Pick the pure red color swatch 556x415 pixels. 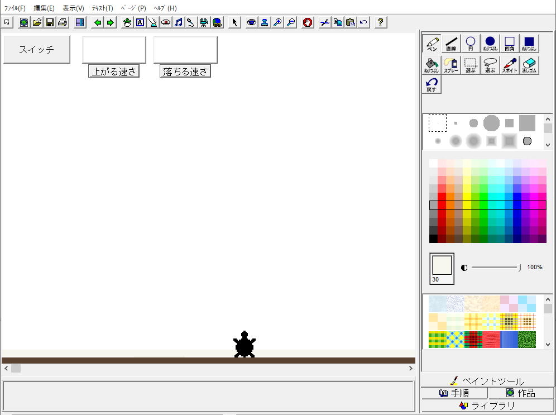tap(442, 197)
